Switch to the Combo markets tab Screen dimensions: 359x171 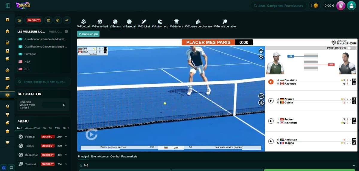[115, 156]
